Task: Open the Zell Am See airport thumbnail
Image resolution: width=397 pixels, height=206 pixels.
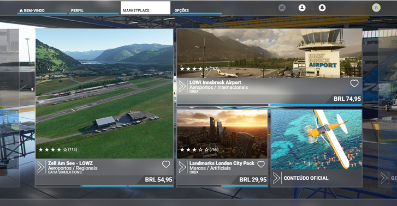Action: (104, 94)
